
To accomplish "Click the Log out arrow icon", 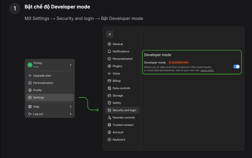I will [30, 114].
